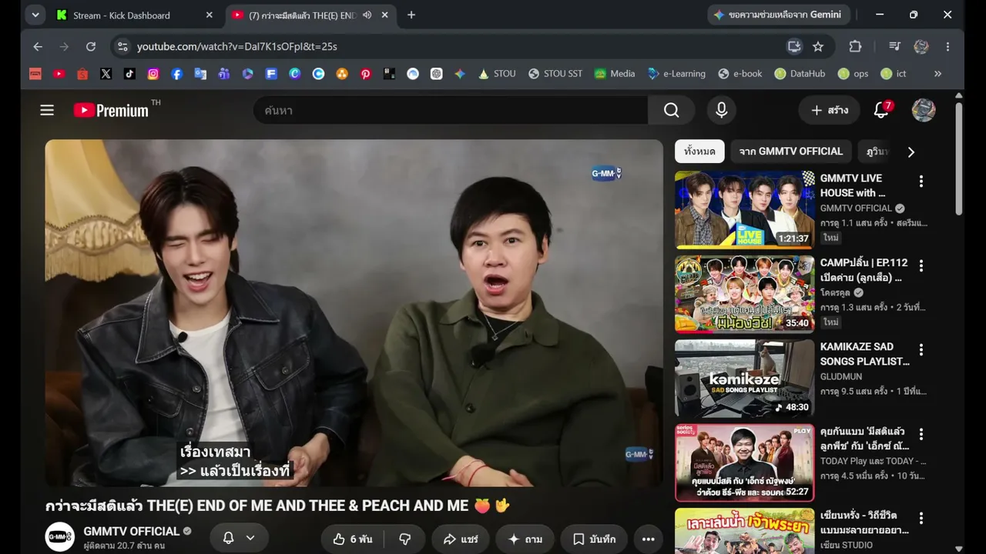Go back to the previous page
The height and width of the screenshot is (554, 986).
click(38, 46)
